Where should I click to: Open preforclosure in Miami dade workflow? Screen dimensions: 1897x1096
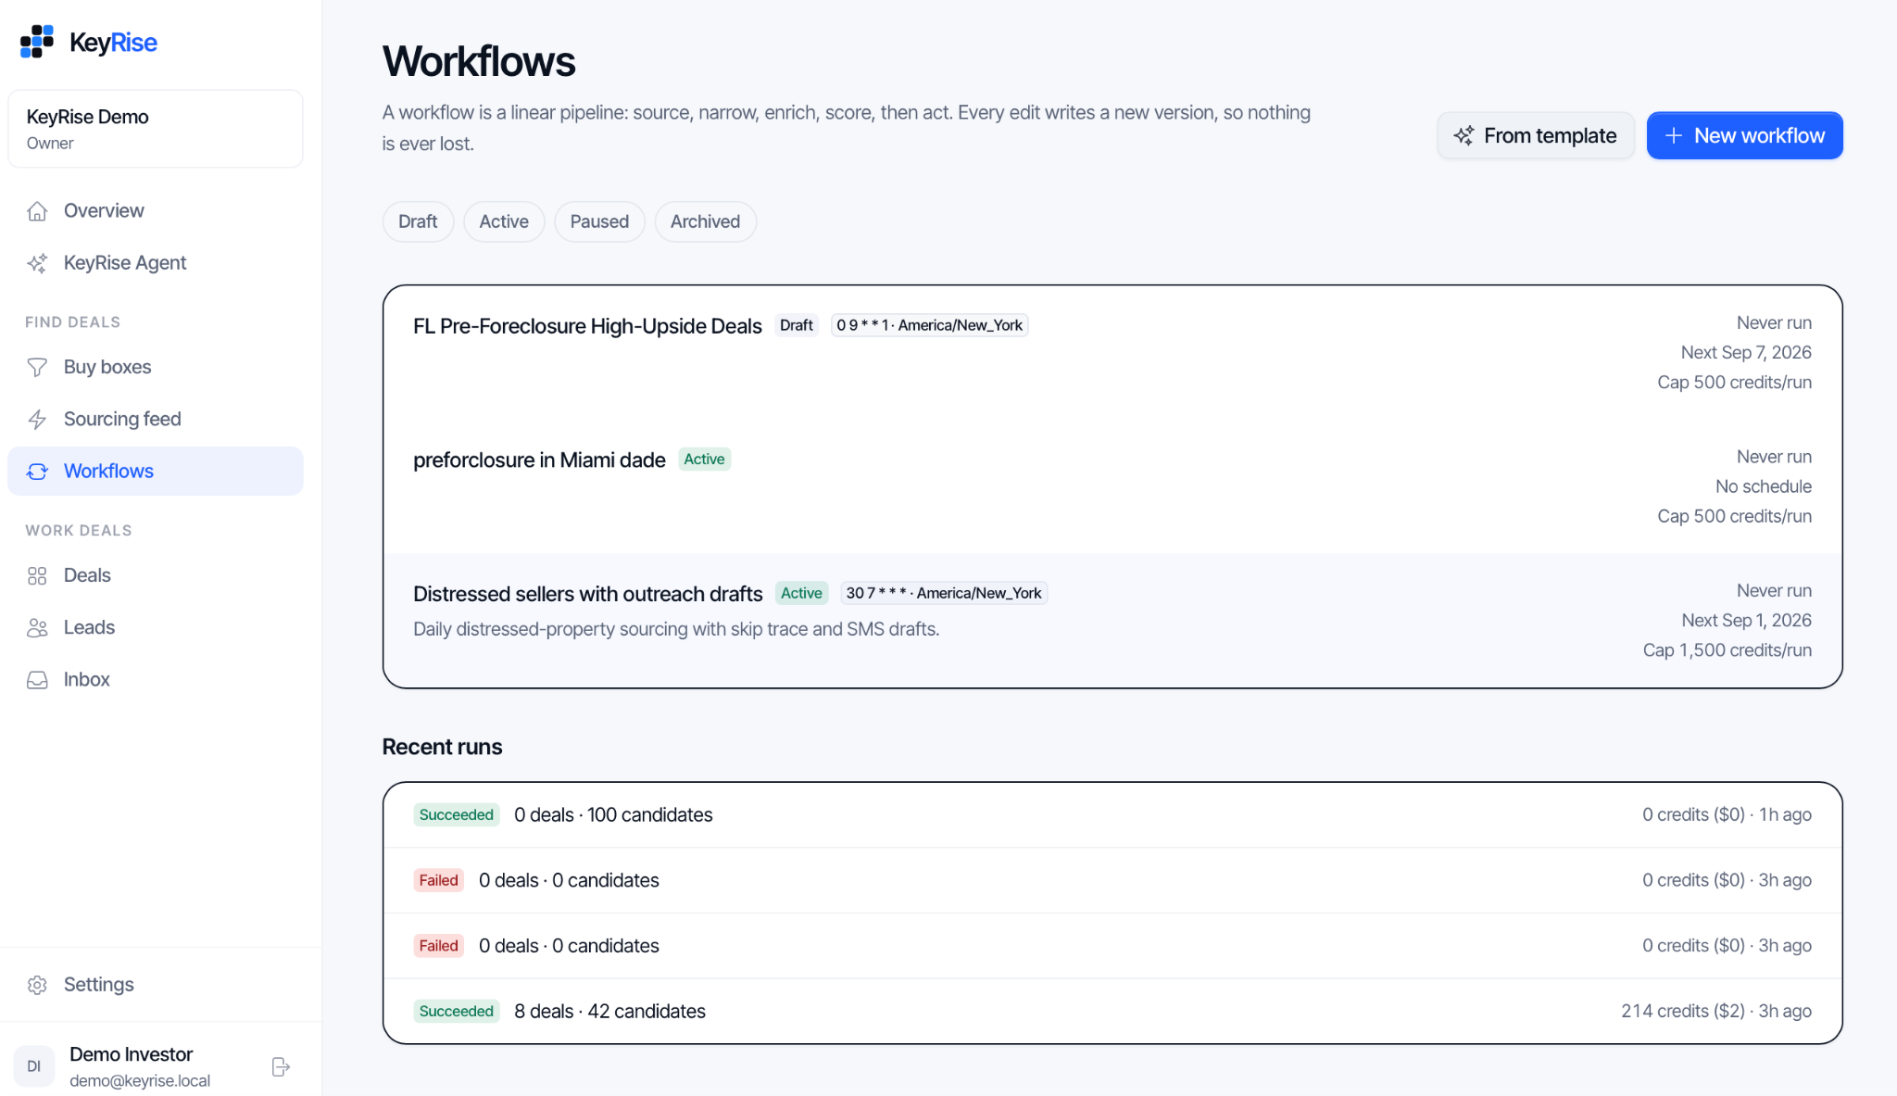point(1112,486)
